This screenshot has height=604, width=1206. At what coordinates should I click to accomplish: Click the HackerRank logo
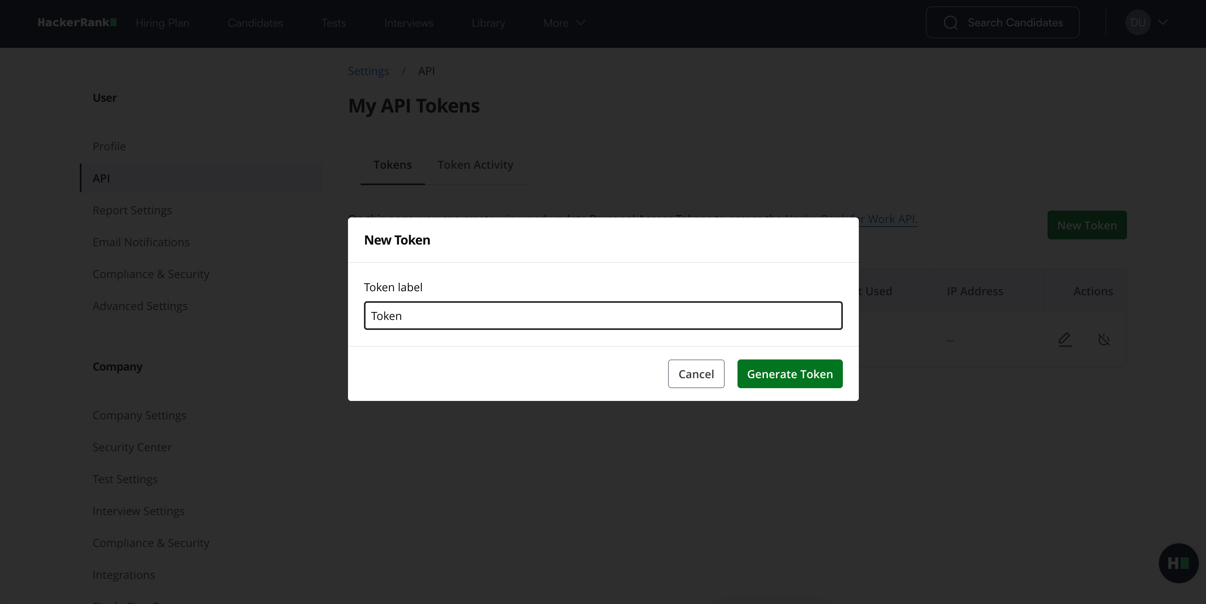click(77, 22)
